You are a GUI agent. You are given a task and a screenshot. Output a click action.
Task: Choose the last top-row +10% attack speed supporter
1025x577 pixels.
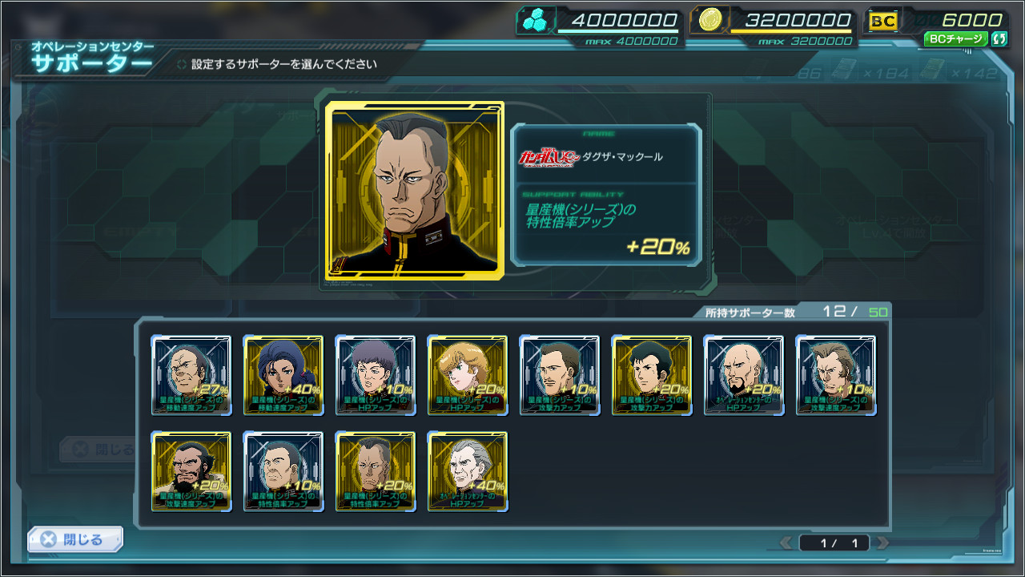pyautogui.click(x=836, y=375)
